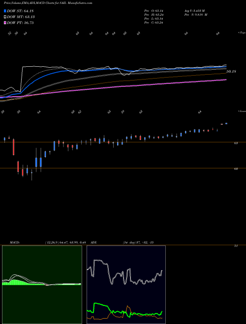Viewport: 246px width, 324px height.
Task: Click the magenta DOW PT legend swatch
Action: [5, 23]
